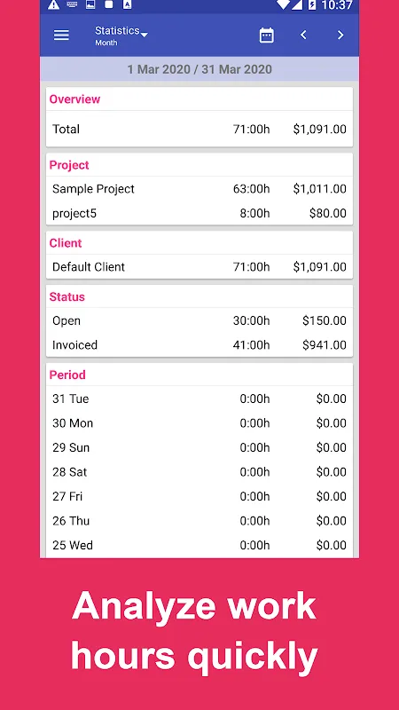Select the 1 Mar 2020 / 31 Mar 2020 date range bar
Image resolution: width=399 pixels, height=710 pixels.
[x=199, y=69]
